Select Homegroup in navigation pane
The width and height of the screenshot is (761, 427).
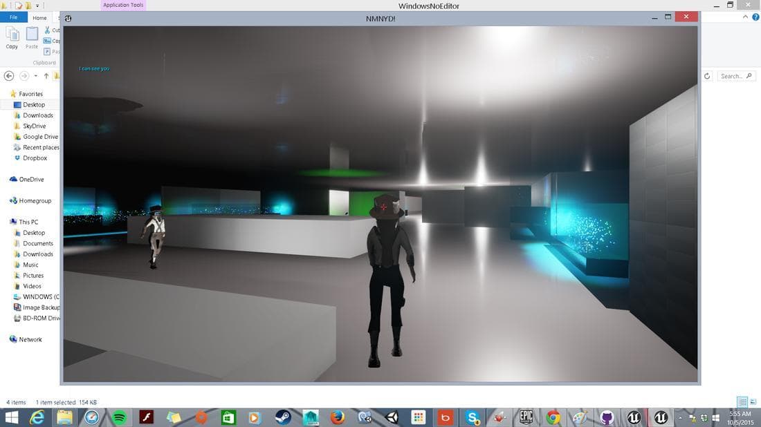coord(30,200)
